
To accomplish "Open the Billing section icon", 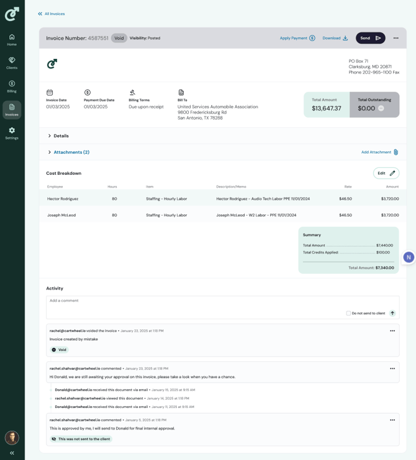I will (12, 86).
